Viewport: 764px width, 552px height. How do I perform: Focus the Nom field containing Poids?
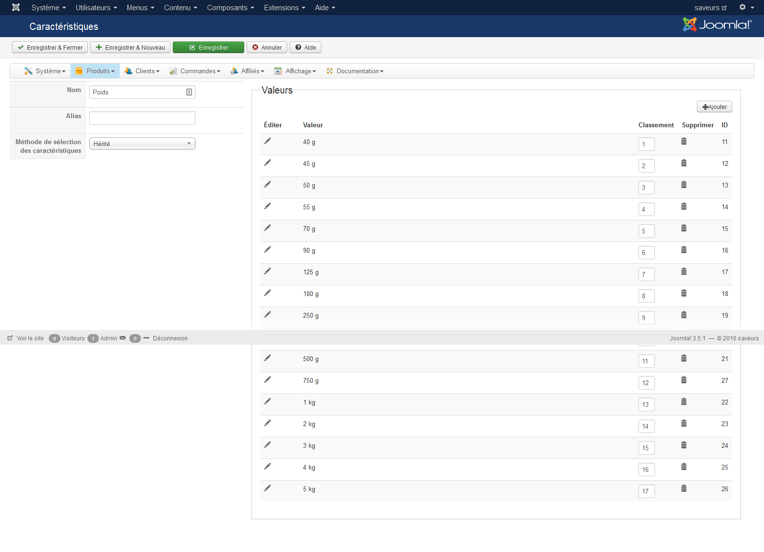pos(142,92)
